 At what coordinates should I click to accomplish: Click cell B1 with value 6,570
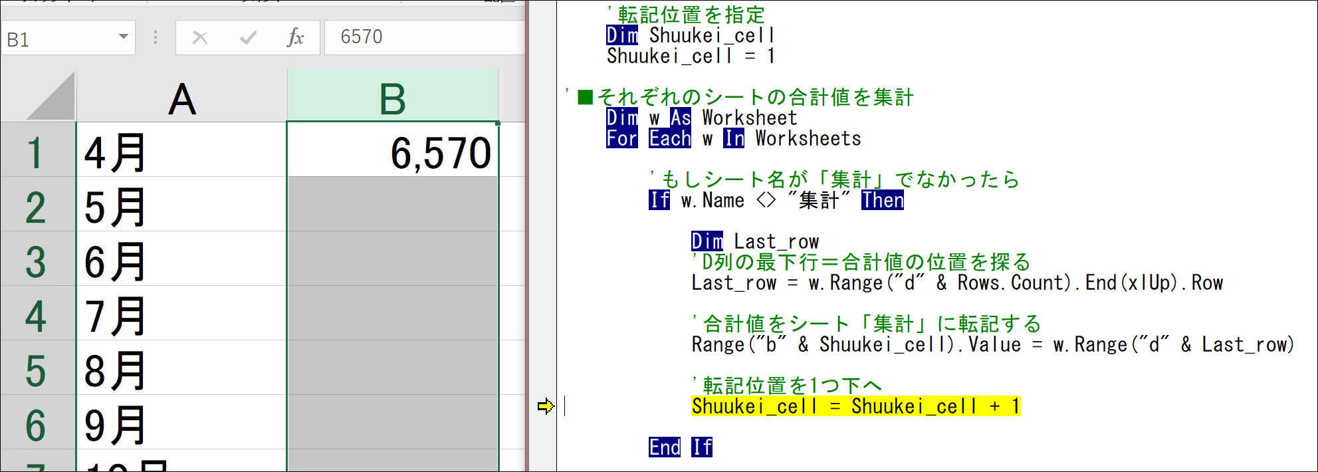coord(393,150)
